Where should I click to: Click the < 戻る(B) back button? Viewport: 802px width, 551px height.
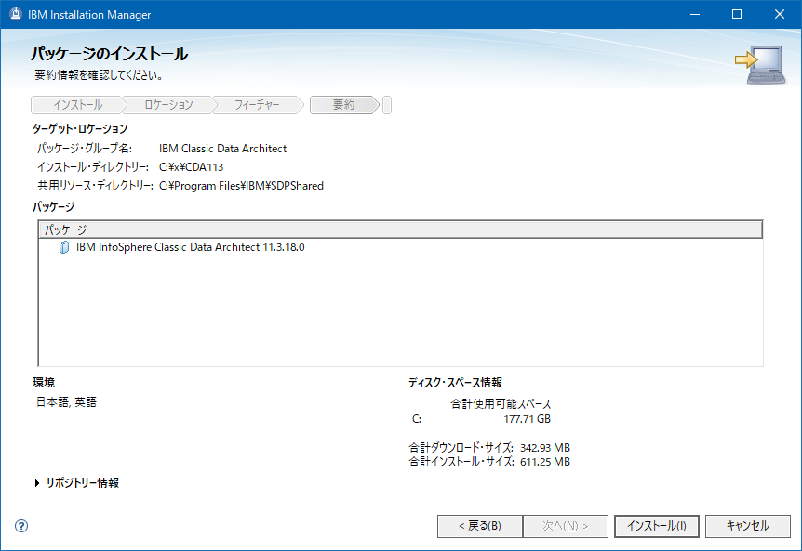coord(480,526)
